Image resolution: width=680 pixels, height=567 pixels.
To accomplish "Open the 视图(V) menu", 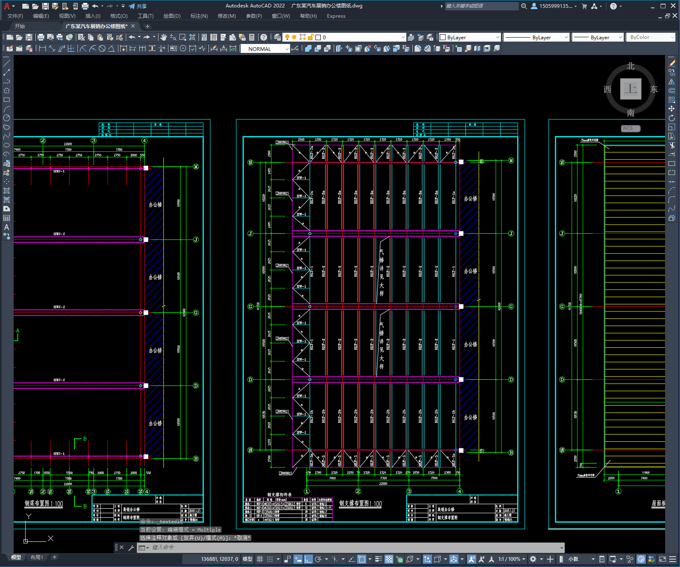I will (x=67, y=16).
